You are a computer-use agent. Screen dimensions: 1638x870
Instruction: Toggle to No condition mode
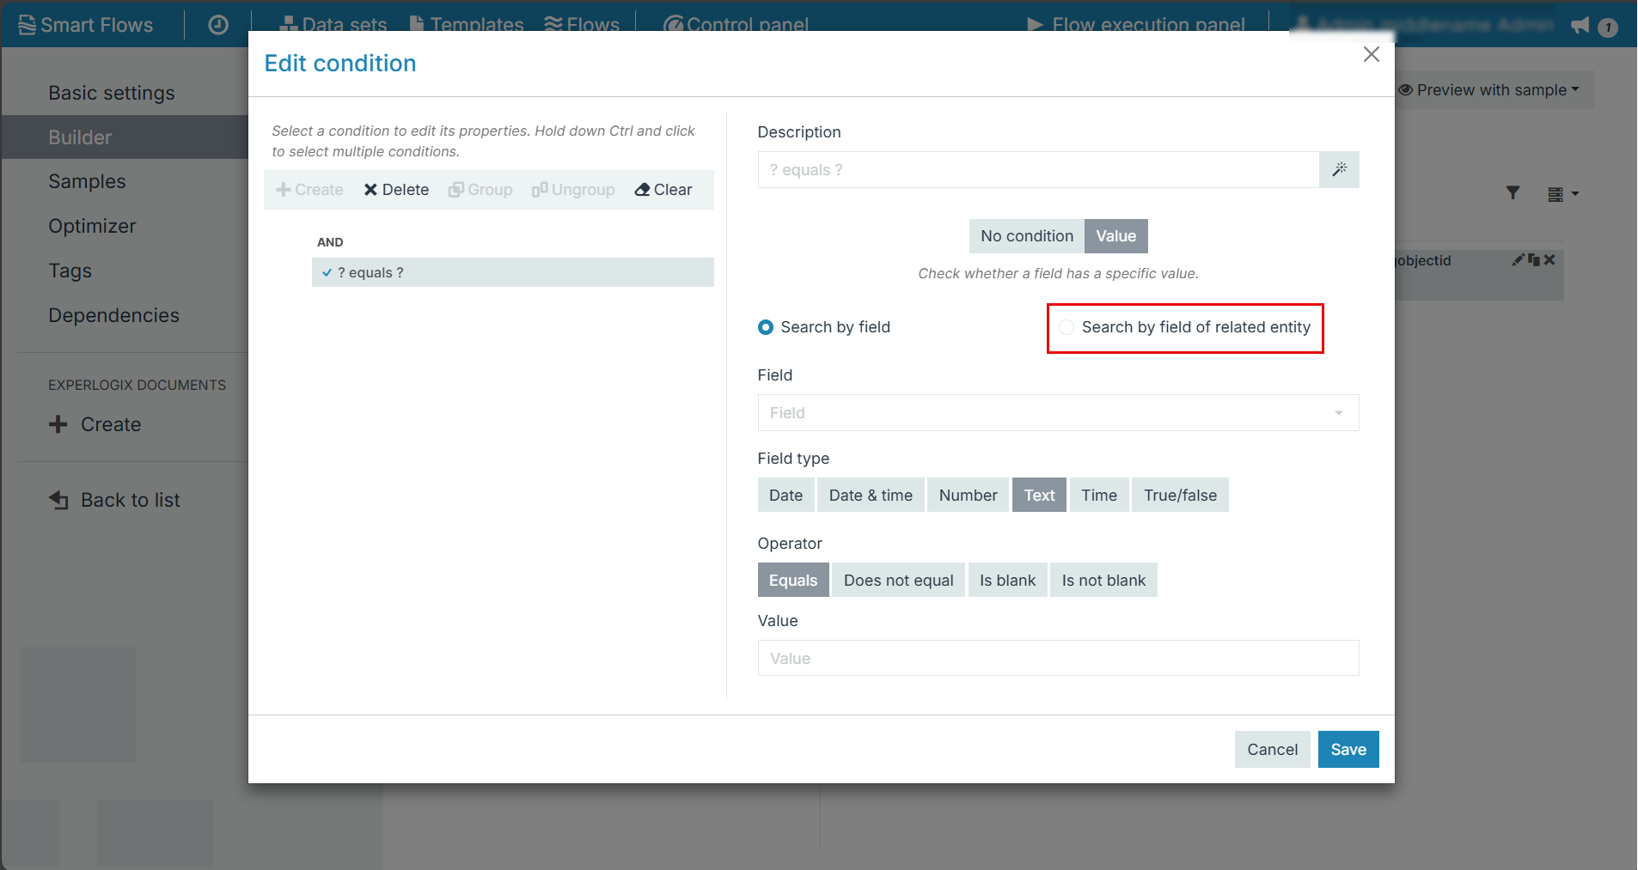[1026, 236]
